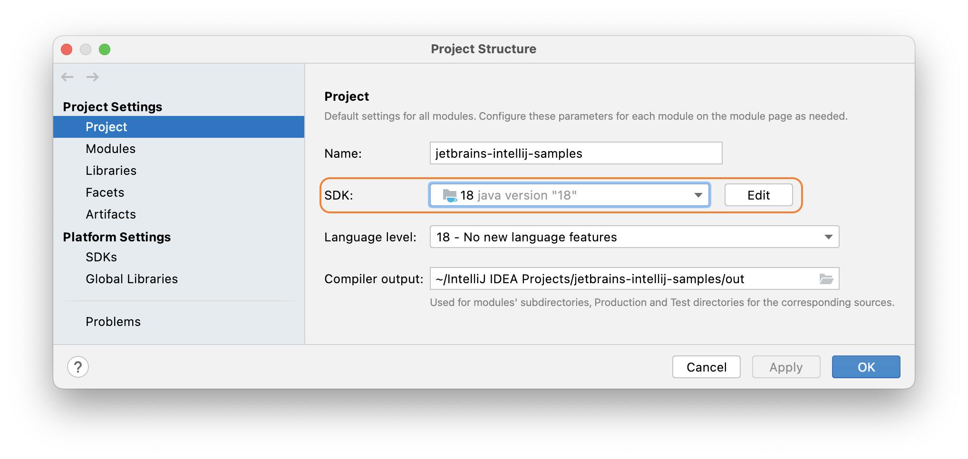Click the 'Name:' label
The image size is (968, 459).
pos(343,153)
